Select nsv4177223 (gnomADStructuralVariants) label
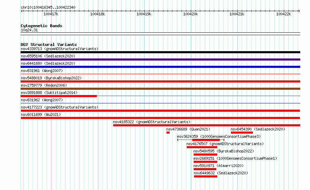This screenshot has height=190, width=310. click(60, 107)
